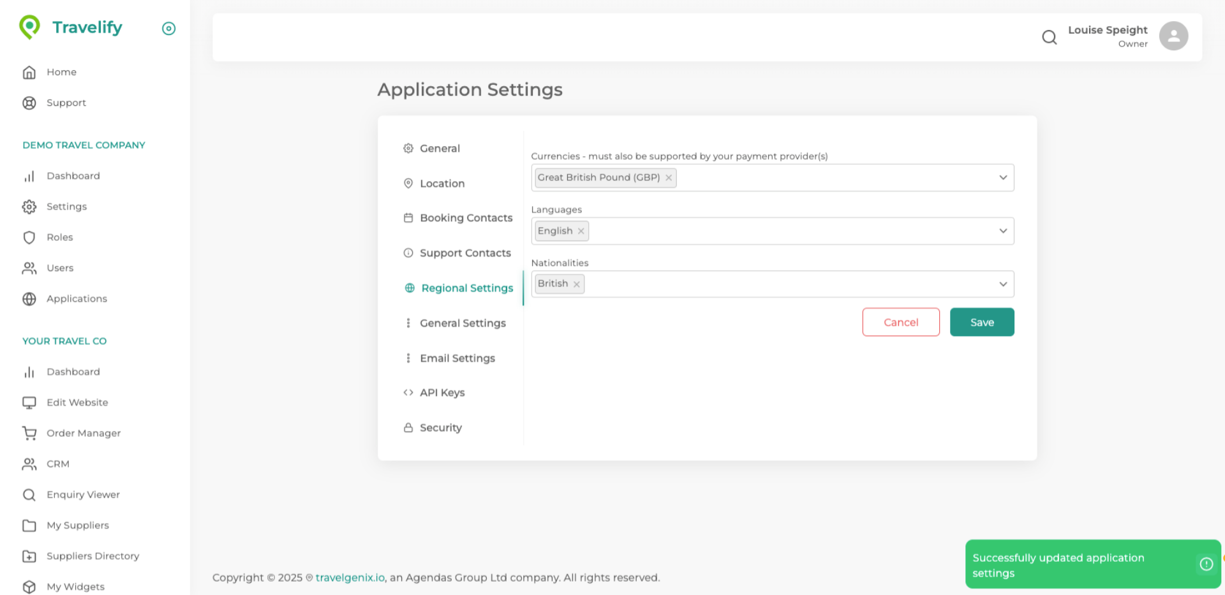Click the search magnifier icon in header

coord(1049,37)
